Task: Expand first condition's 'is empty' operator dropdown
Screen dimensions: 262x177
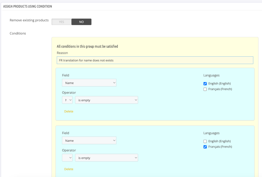Action: [x=106, y=100]
